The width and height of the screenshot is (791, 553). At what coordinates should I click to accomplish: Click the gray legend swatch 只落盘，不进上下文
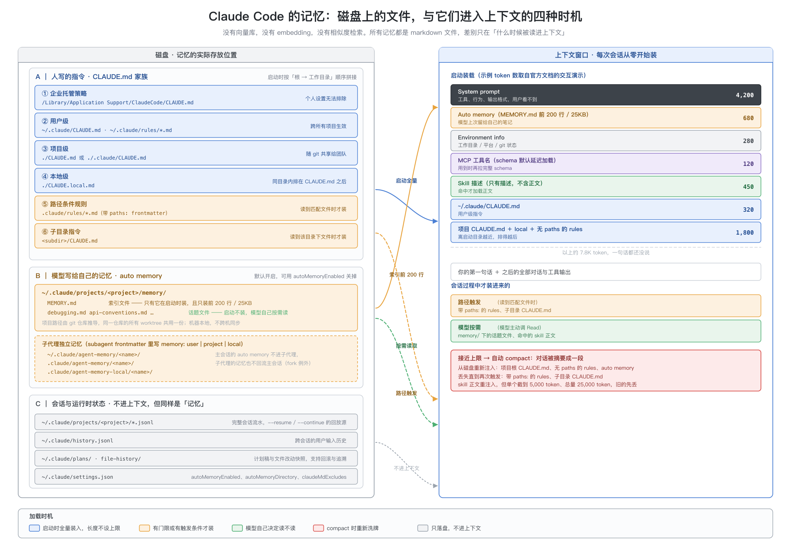point(423,528)
